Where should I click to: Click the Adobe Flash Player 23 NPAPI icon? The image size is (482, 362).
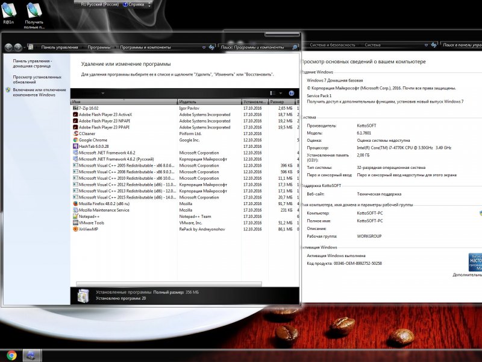[76, 121]
